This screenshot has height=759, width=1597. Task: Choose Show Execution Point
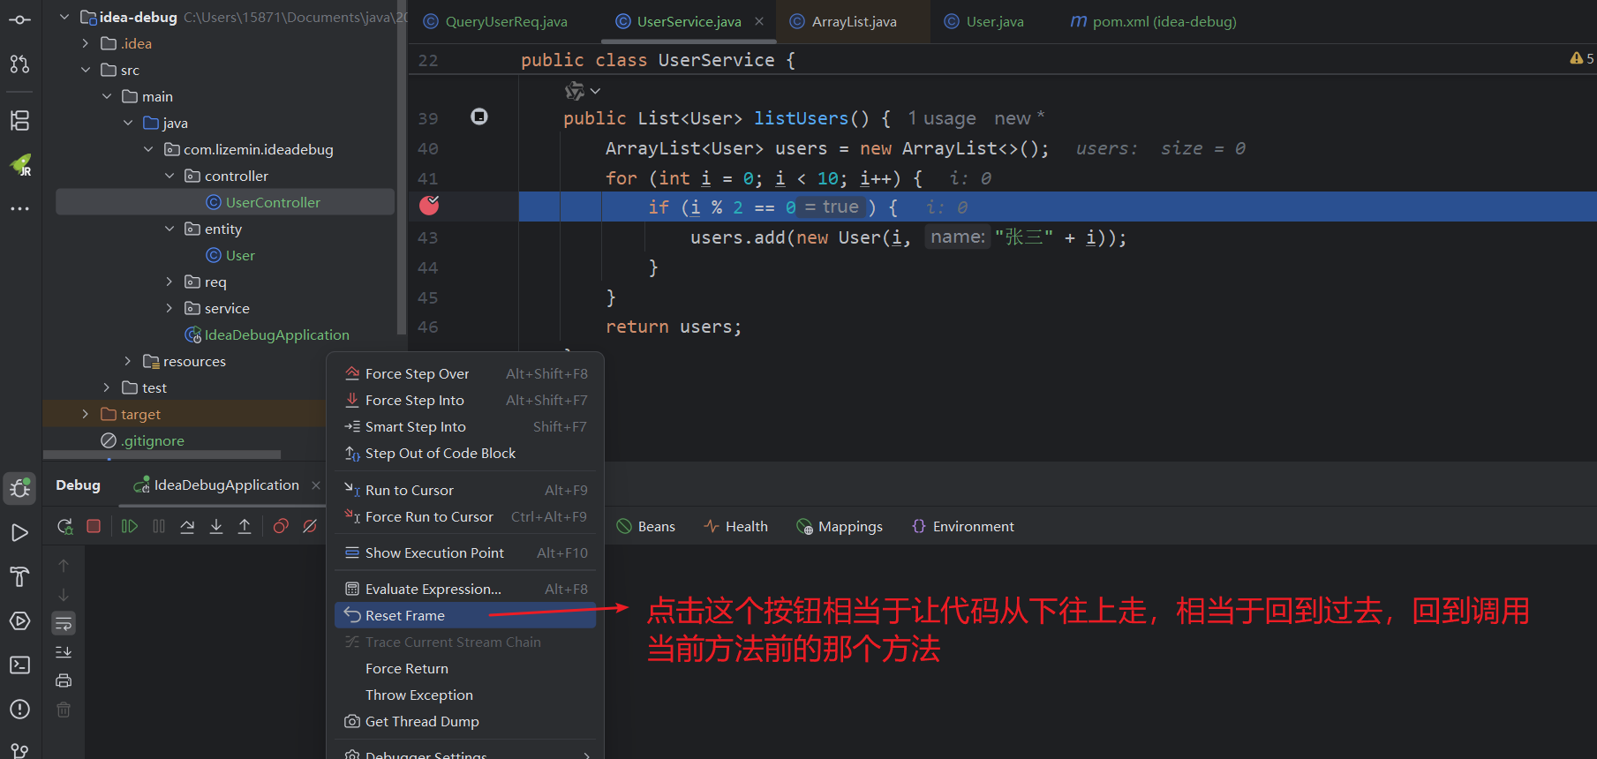(x=465, y=552)
